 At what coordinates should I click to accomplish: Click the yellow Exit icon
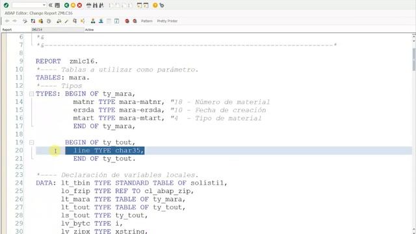[73, 5]
